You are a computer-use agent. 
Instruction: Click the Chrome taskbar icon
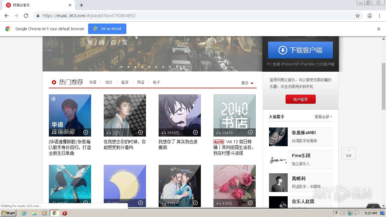pyautogui.click(x=55, y=213)
